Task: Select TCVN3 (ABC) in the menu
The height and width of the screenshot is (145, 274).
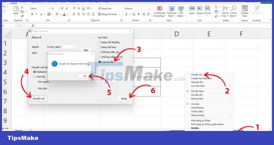Action: [197, 111]
